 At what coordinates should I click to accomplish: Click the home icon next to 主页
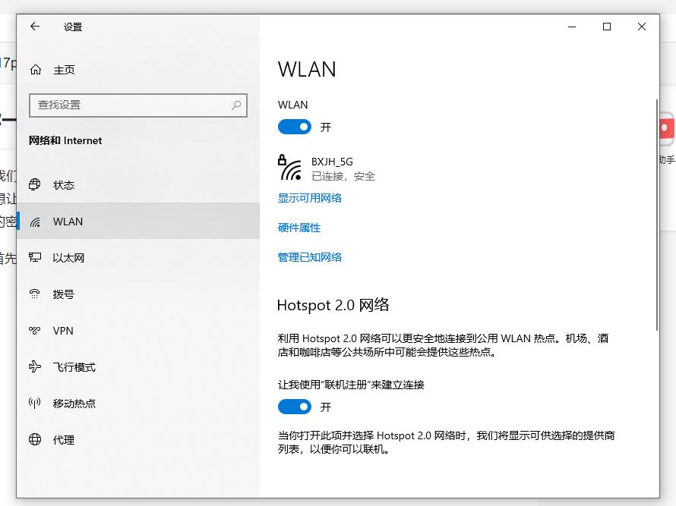(35, 69)
